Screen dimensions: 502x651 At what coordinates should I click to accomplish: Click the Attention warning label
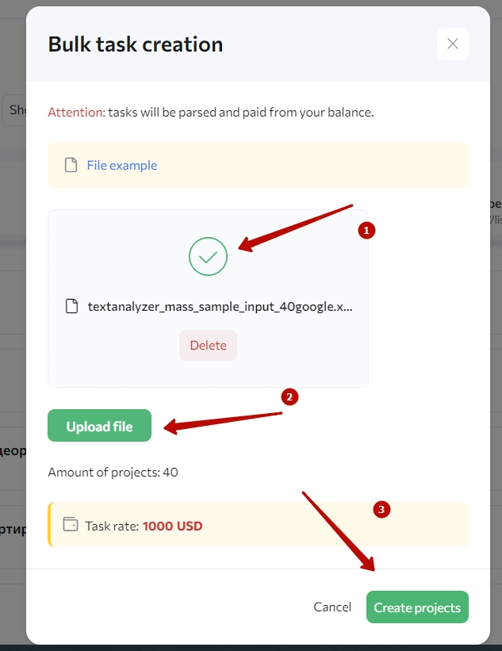(77, 112)
